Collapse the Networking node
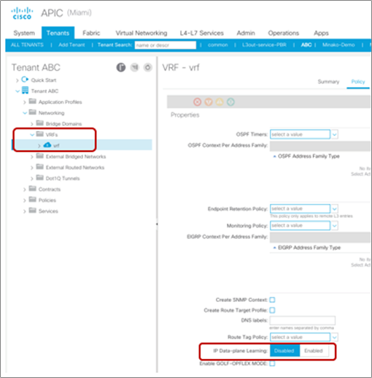 pyautogui.click(x=25, y=113)
